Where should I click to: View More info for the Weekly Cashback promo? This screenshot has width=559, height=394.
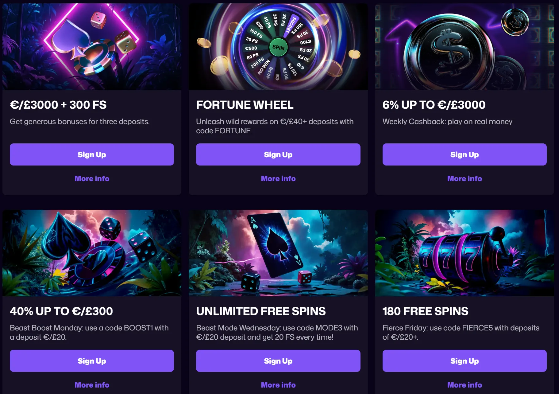464,178
